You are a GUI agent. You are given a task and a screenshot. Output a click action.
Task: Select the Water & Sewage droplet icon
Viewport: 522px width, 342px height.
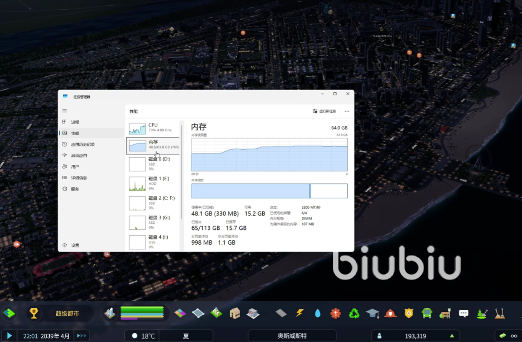click(x=318, y=313)
